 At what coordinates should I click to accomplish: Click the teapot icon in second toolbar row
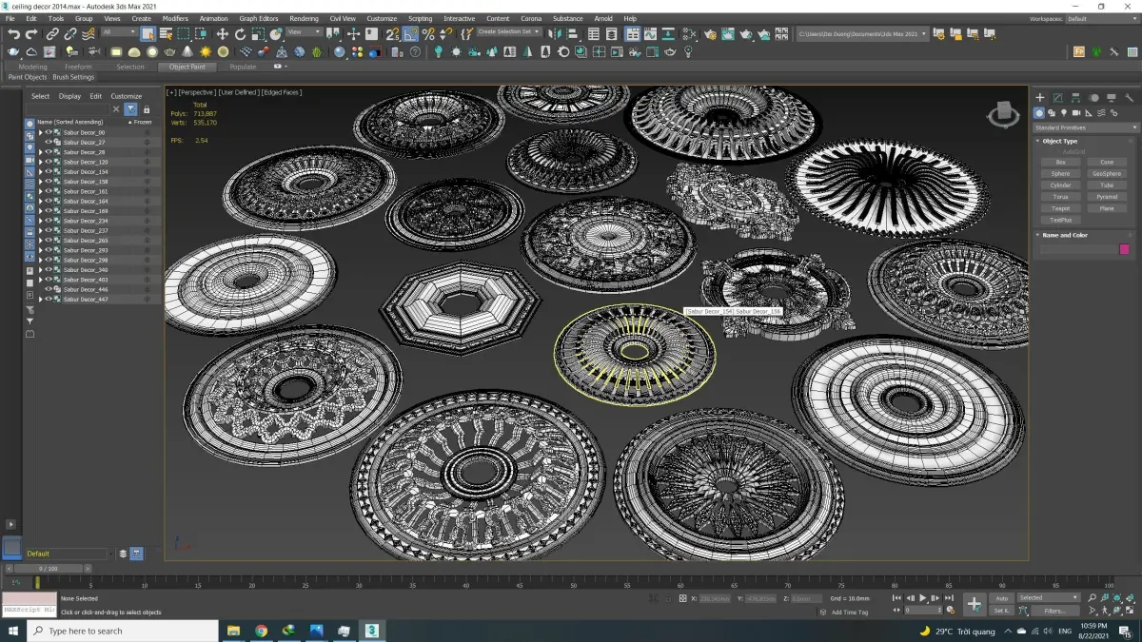click(x=13, y=51)
